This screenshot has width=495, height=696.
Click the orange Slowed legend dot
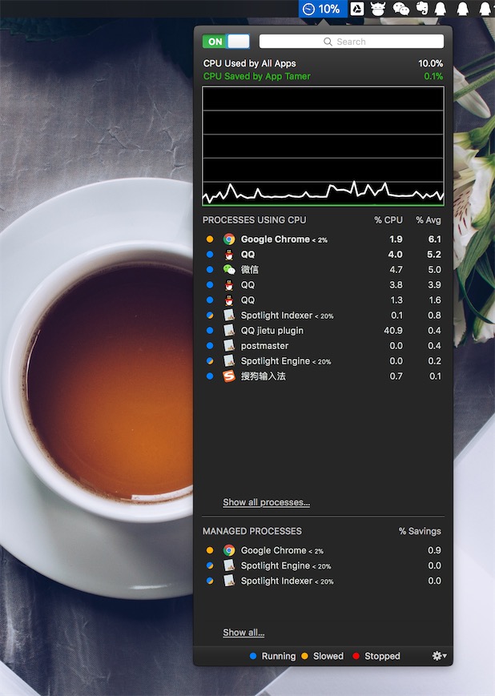(x=304, y=656)
